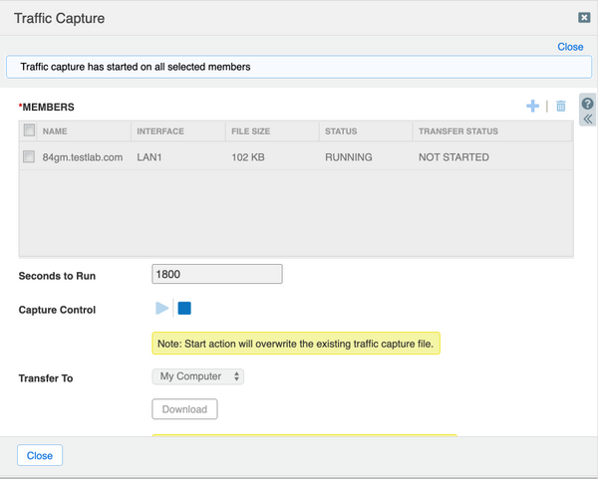Sort by TRANSFER STATUS column header

tap(492, 131)
